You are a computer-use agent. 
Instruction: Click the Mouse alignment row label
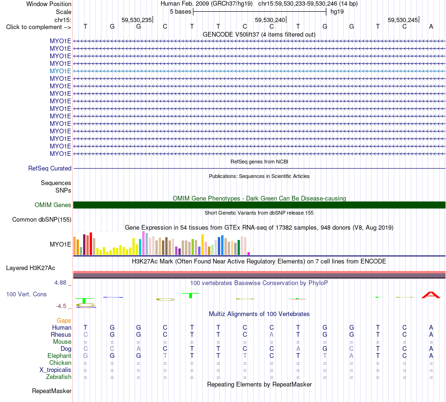(62, 342)
